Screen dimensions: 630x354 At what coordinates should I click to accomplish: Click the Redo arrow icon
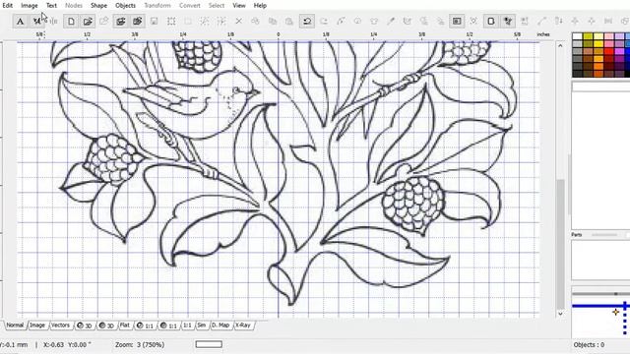[x=324, y=22]
